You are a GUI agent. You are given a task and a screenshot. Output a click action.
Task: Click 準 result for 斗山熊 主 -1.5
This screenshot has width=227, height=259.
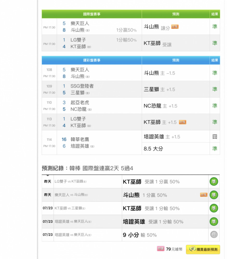(215, 73)
